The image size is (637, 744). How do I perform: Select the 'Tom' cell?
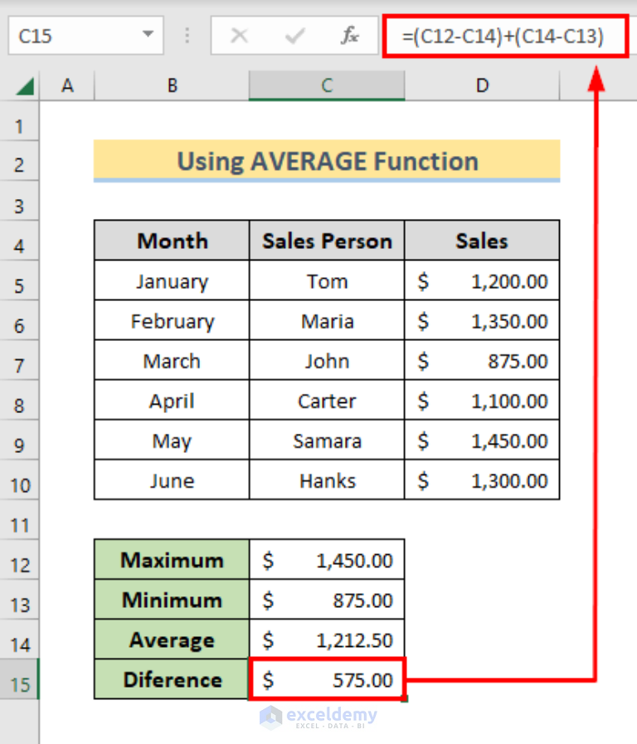pos(327,280)
